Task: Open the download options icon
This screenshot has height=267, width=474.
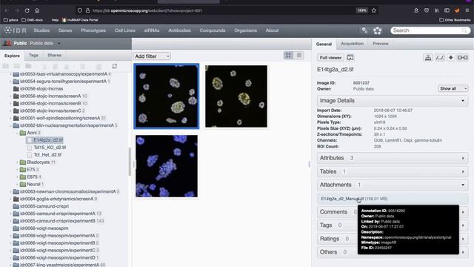Action: click(451, 58)
